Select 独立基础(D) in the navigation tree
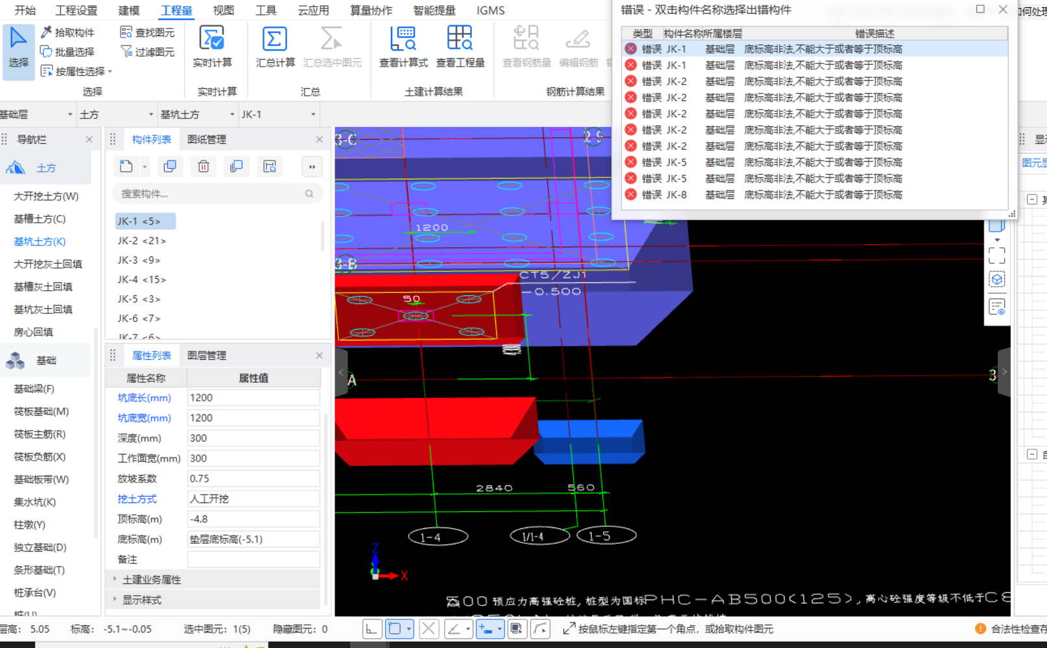The image size is (1047, 648). point(40,547)
